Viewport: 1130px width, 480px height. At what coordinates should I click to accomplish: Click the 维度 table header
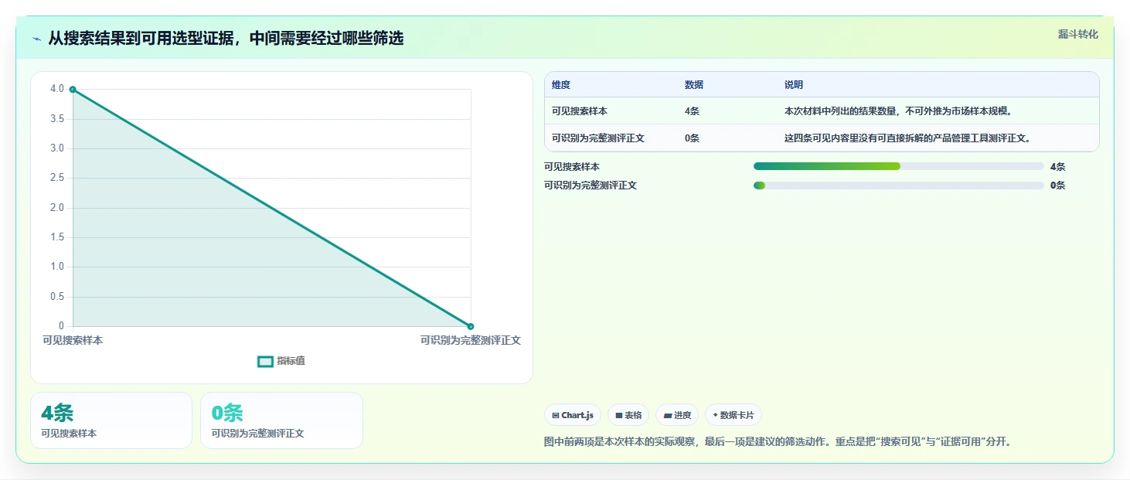click(x=561, y=85)
